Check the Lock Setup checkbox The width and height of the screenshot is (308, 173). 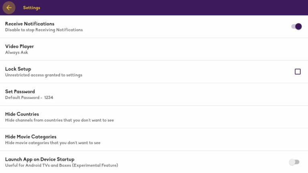[298, 72]
